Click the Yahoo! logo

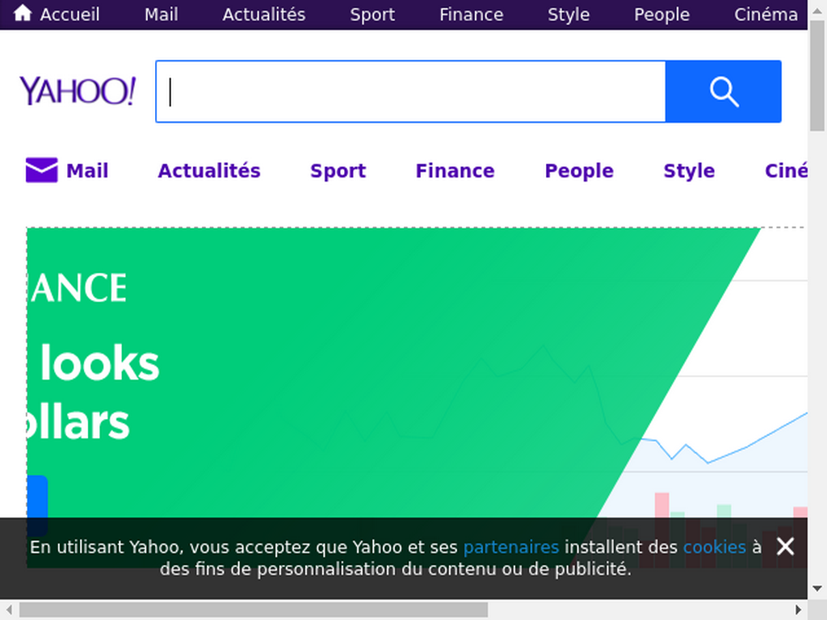78,90
